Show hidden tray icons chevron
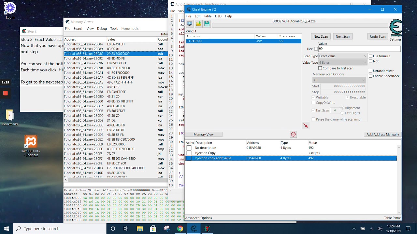 pyautogui.click(x=354, y=228)
